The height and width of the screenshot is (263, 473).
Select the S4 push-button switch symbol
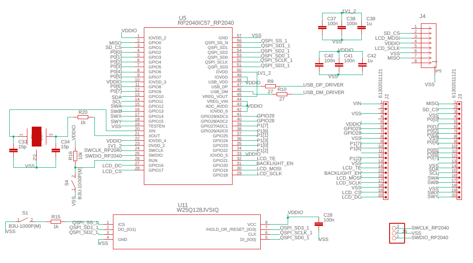(x=73, y=183)
